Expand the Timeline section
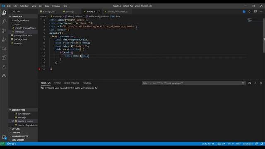 23,132
